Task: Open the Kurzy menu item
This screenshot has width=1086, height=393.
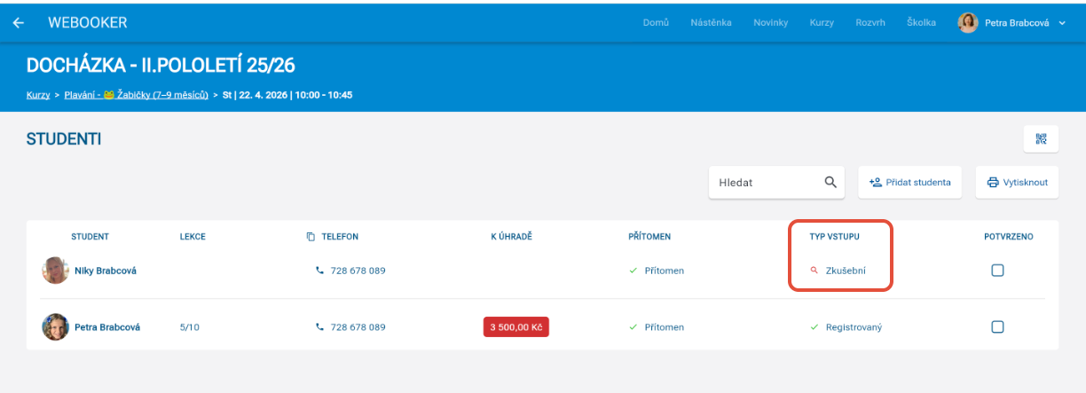Action: click(822, 23)
